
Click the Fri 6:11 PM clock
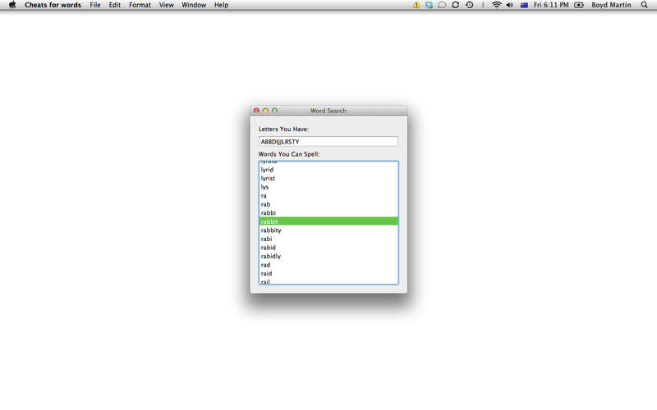(x=551, y=5)
